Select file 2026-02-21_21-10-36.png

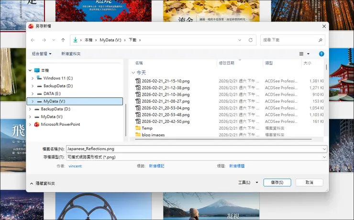[x=166, y=95]
